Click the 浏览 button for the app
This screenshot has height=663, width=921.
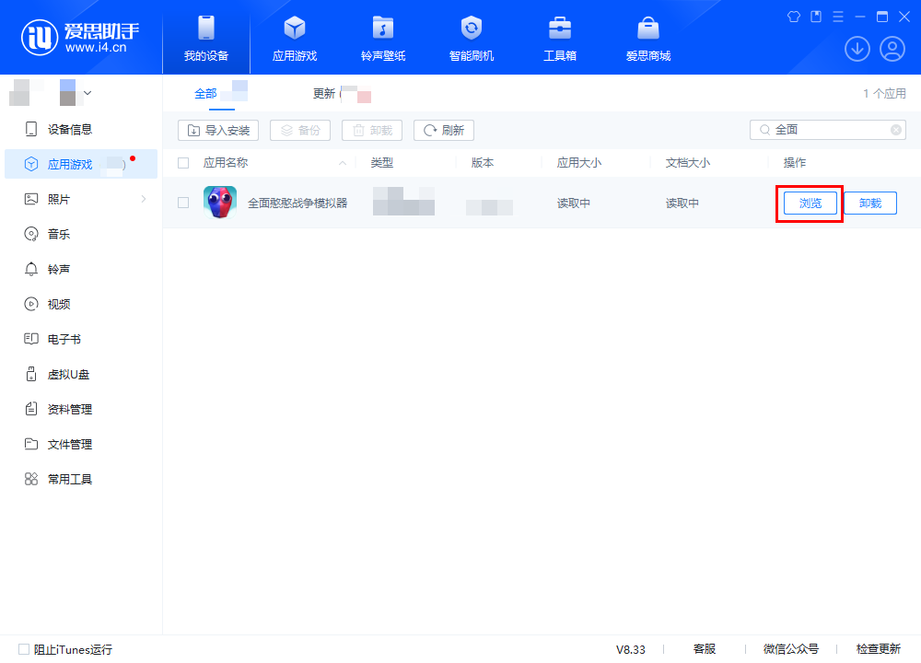(810, 204)
